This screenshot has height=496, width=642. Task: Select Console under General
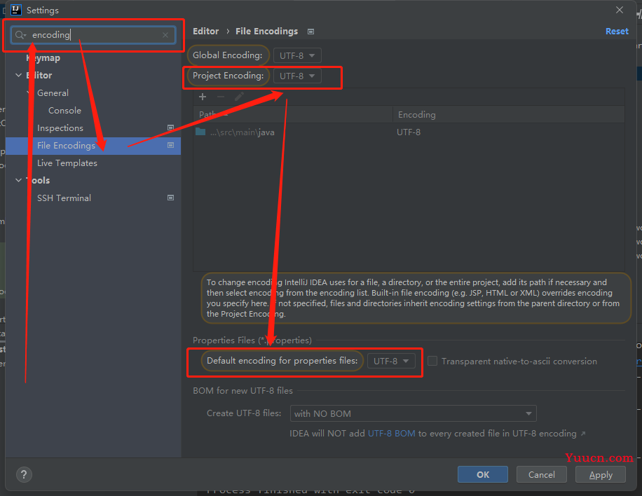(64, 111)
